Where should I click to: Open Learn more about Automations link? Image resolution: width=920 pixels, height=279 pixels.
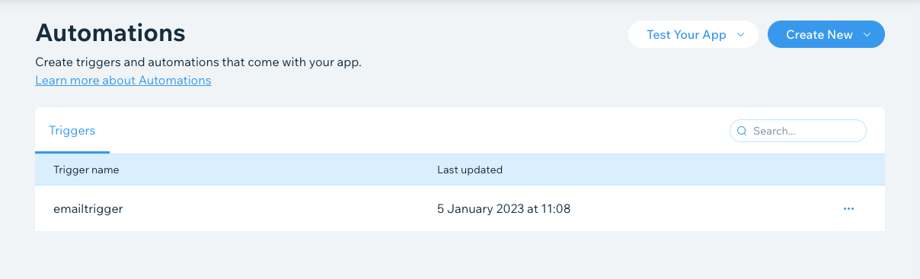click(123, 80)
